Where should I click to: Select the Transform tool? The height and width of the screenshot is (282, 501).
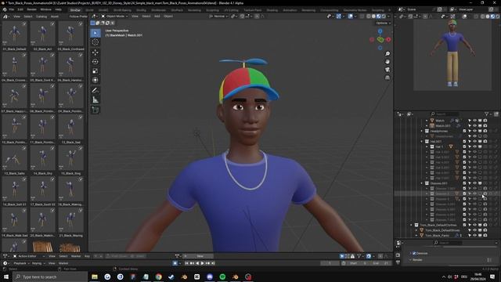coord(96,80)
